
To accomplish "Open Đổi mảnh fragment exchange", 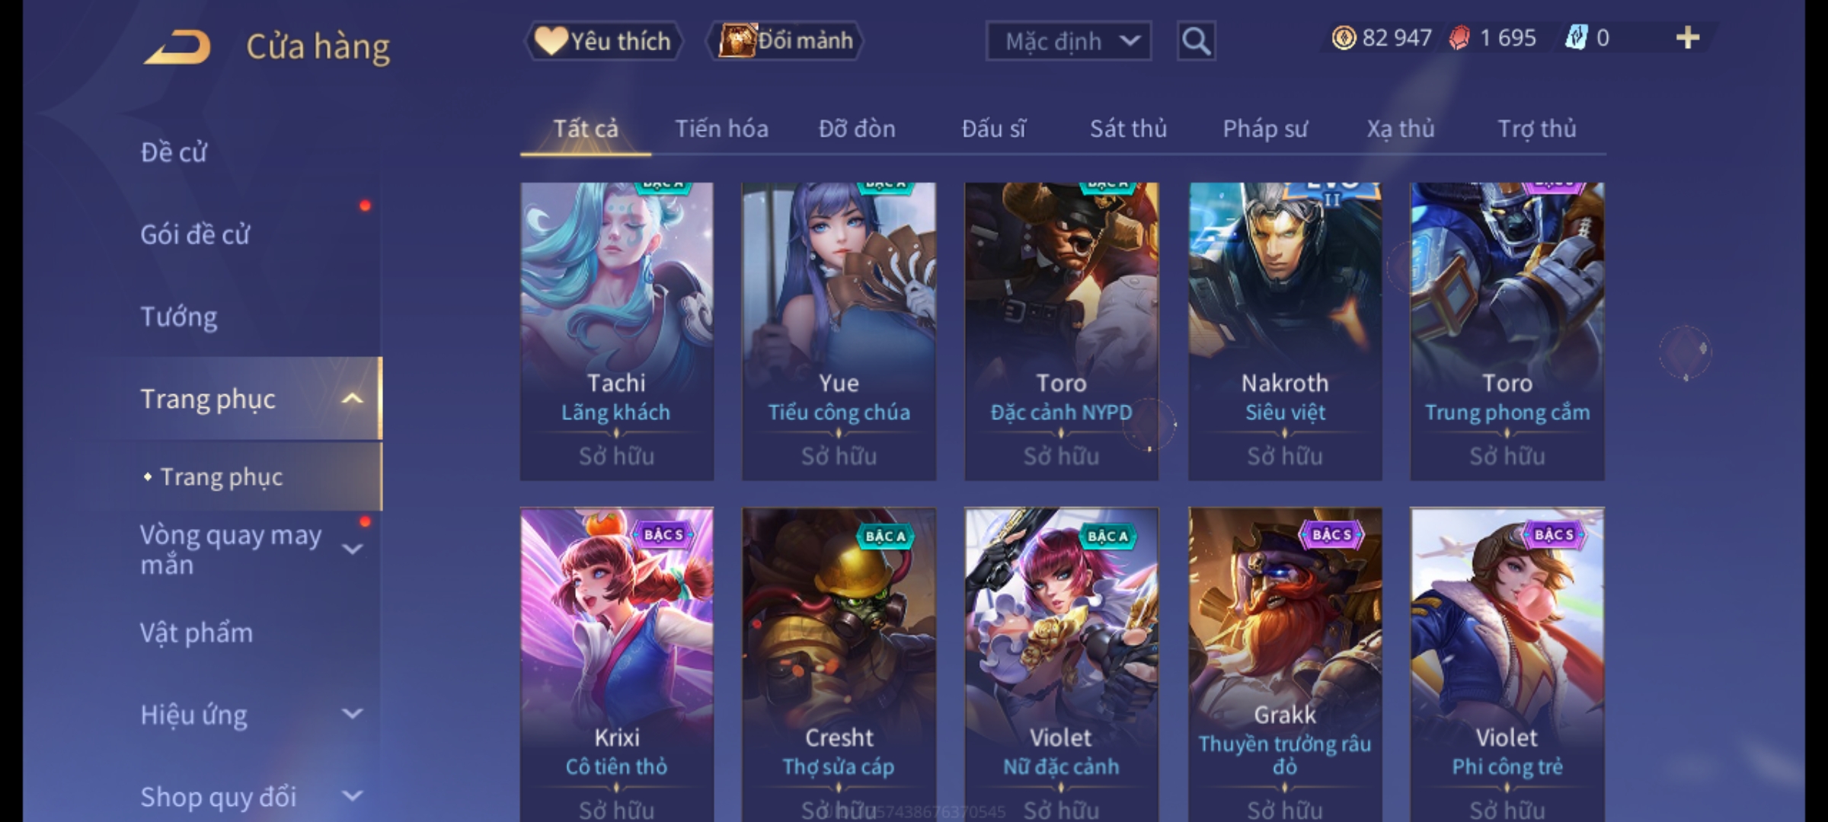I will pyautogui.click(x=785, y=41).
